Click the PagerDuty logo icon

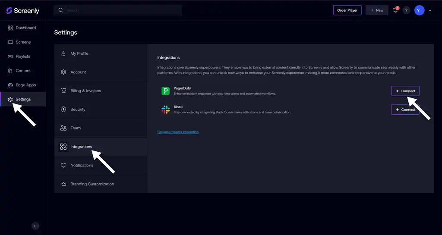coord(165,91)
